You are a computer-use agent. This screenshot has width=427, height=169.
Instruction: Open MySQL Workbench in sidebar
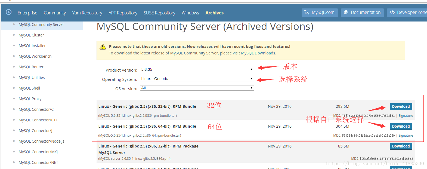(x=35, y=56)
